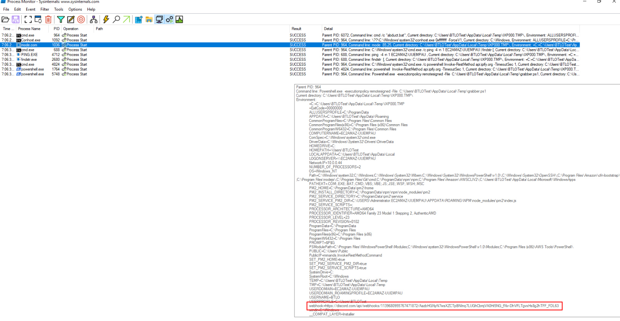
Task: Click the PING.EXE process icon
Action: tap(19, 55)
